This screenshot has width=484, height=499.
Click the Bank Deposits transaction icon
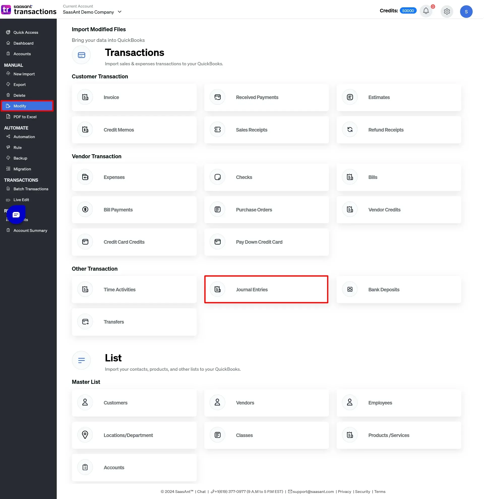click(x=350, y=289)
